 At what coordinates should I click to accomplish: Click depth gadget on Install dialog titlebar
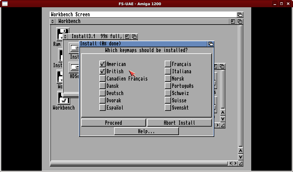pos(210,44)
